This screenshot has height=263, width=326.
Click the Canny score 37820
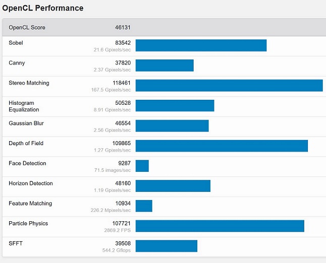pos(123,62)
